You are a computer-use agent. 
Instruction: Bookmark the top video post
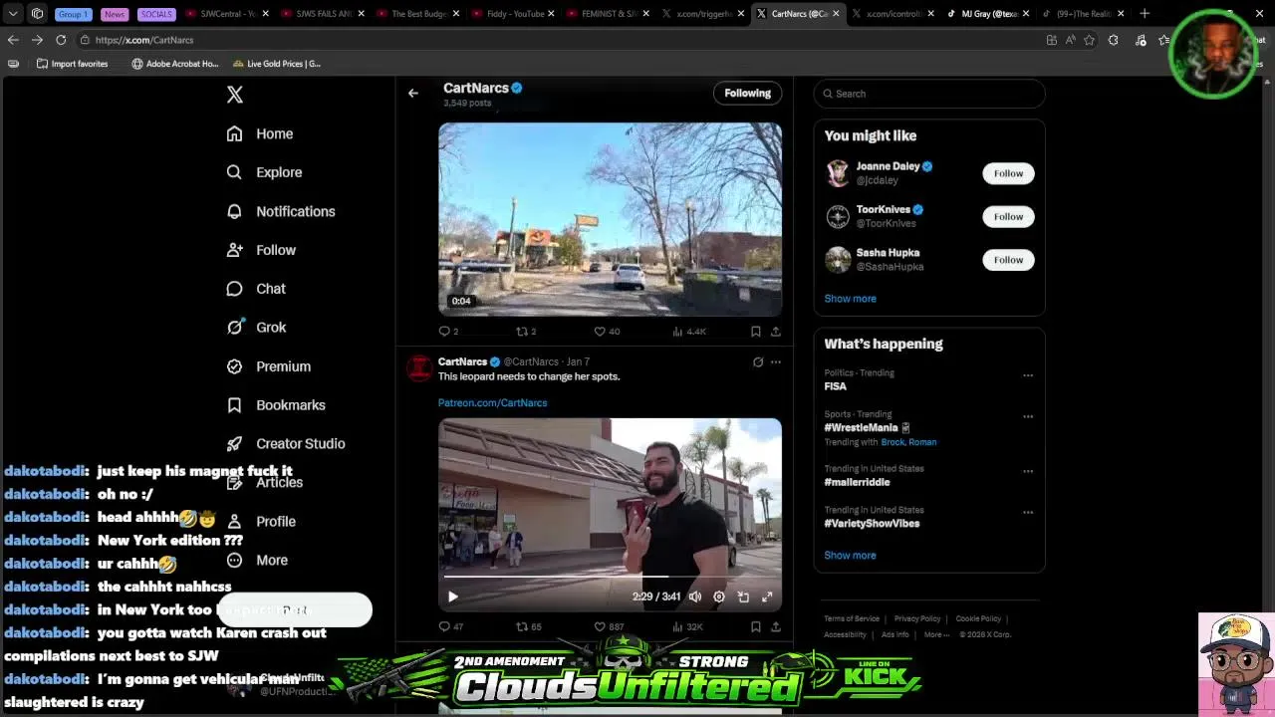756,332
